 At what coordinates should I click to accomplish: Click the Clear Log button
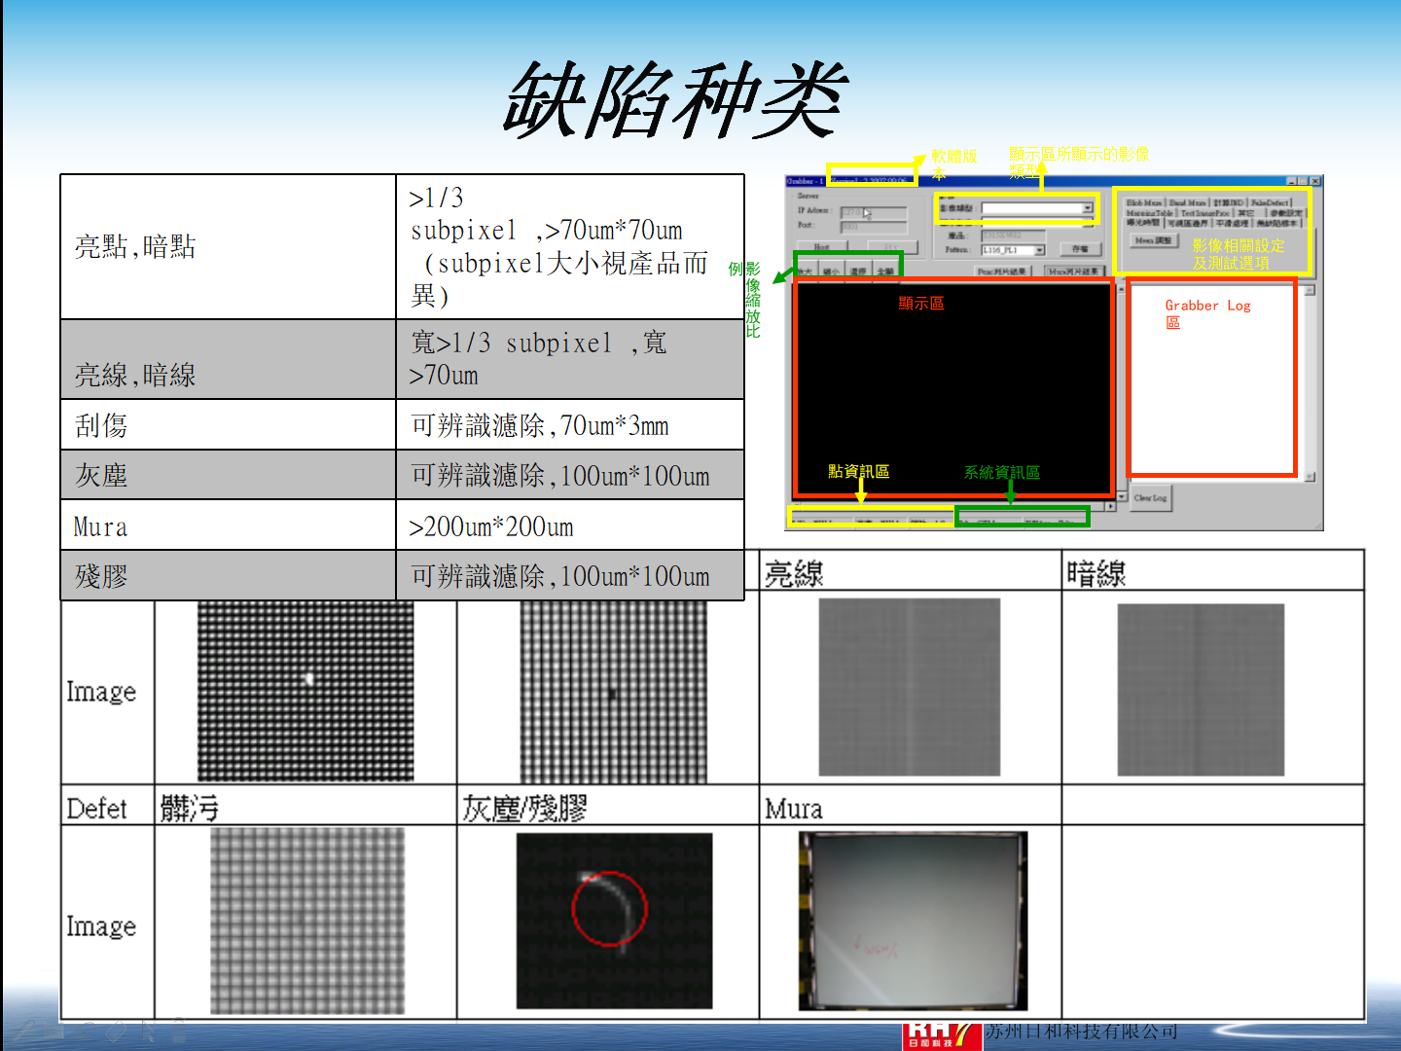pos(1150,498)
